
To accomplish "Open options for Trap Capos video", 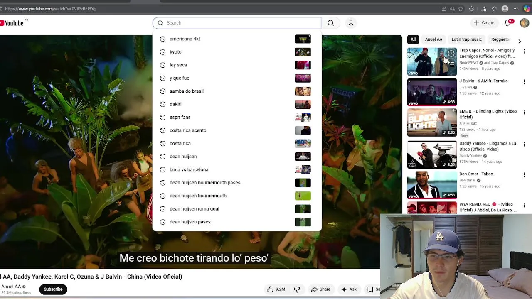I will (x=524, y=51).
